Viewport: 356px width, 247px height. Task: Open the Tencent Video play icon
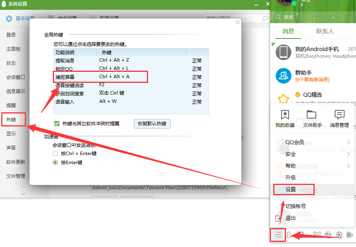pos(350,235)
